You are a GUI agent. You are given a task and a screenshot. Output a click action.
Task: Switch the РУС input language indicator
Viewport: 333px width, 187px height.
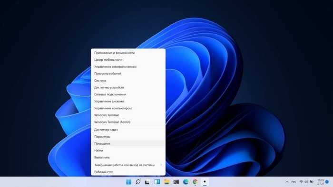(x=294, y=182)
